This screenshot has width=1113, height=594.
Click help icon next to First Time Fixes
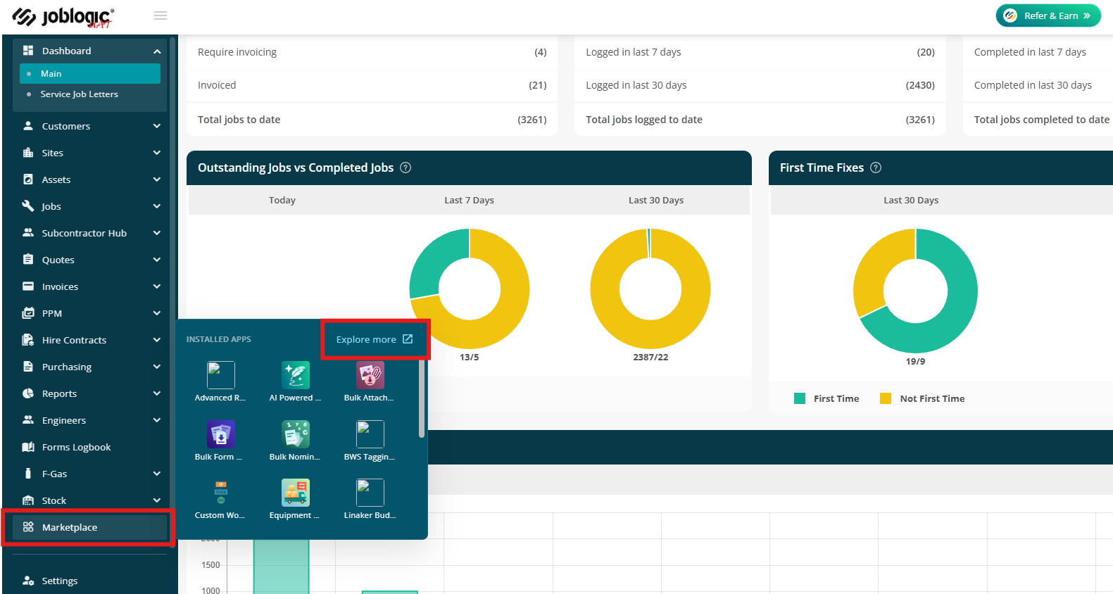[x=876, y=168]
